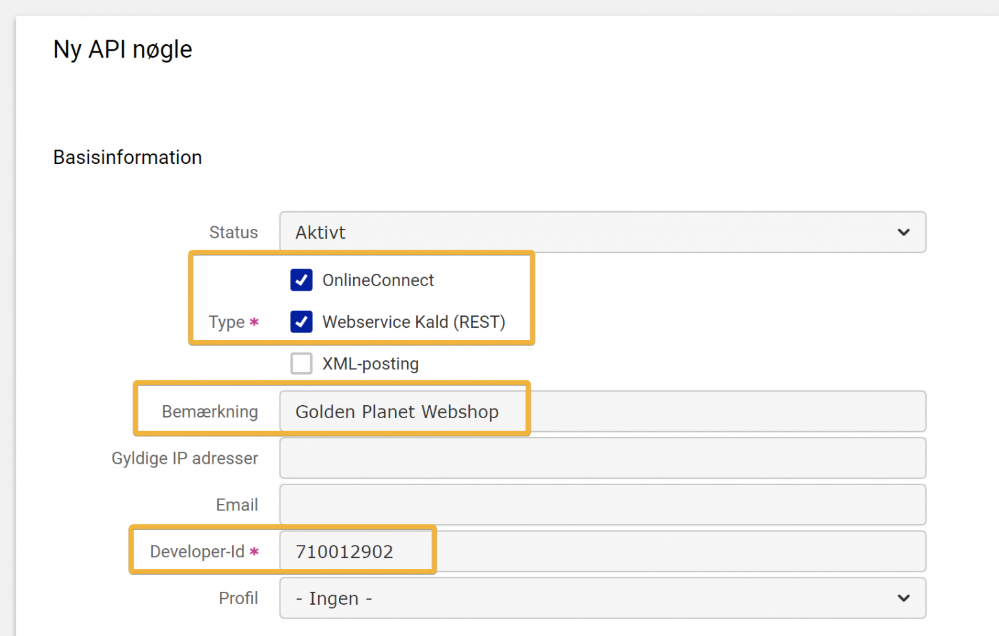This screenshot has width=999, height=636.
Task: Click the Webservice Kald (REST) label text
Action: point(414,322)
